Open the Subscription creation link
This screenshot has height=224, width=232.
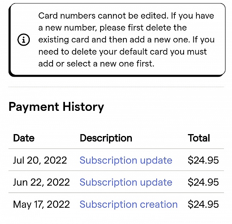(128, 204)
